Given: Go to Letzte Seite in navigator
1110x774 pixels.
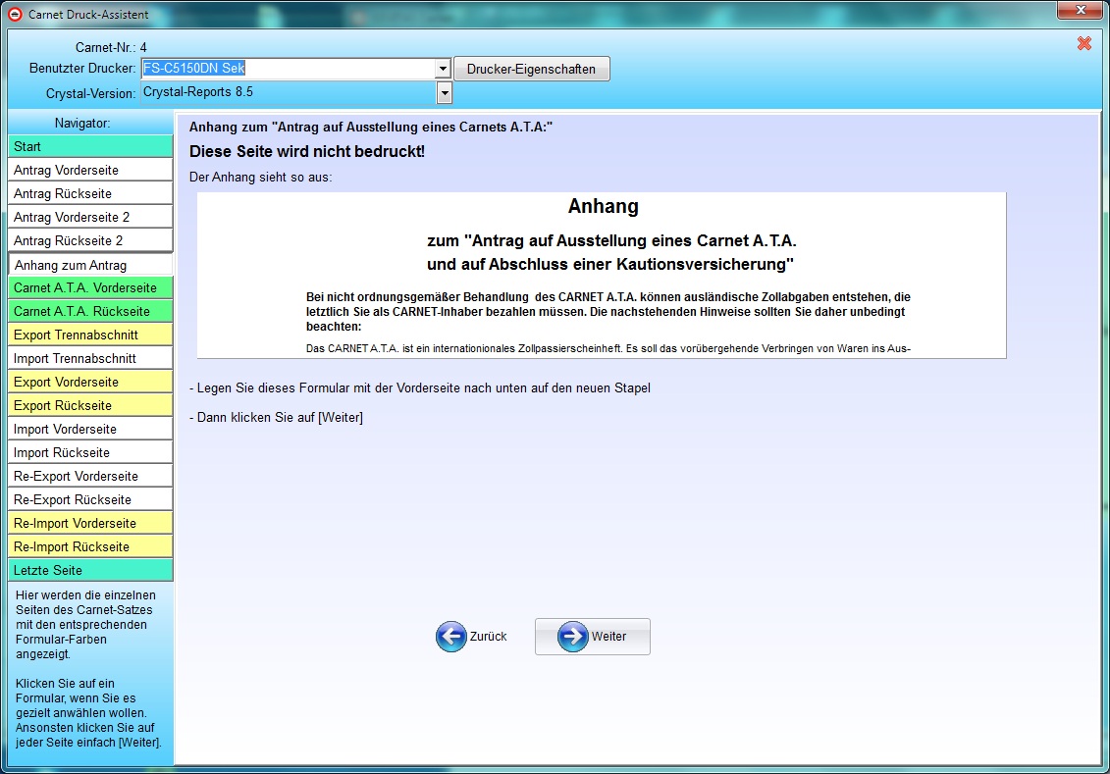Looking at the screenshot, I should 90,570.
